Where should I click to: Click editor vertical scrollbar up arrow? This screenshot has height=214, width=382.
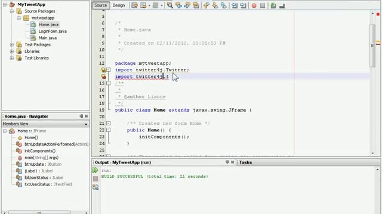tap(372, 14)
